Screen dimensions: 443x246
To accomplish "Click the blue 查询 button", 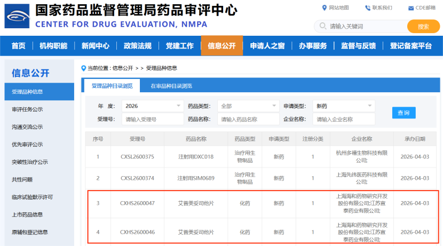I will (404, 113).
